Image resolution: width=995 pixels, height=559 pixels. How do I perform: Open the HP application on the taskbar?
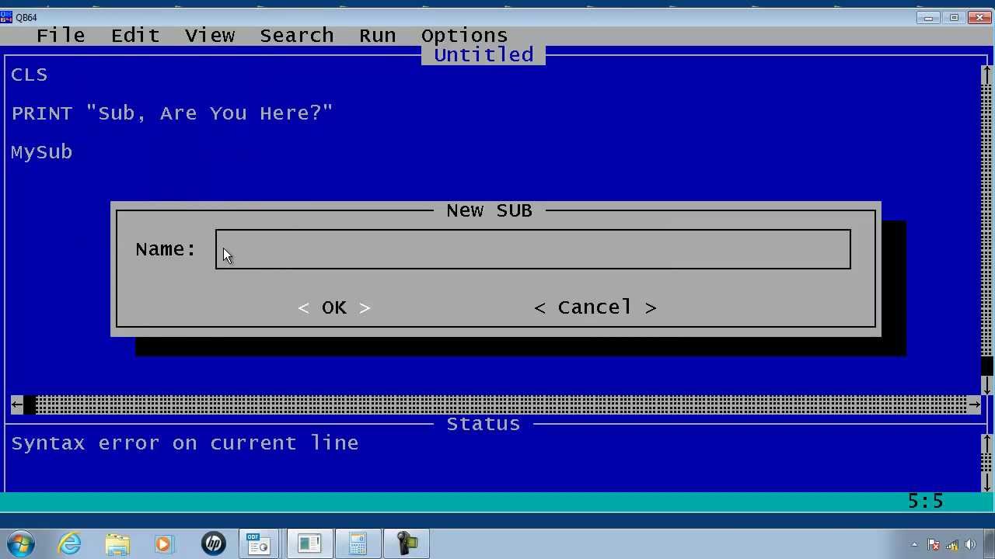coord(214,543)
